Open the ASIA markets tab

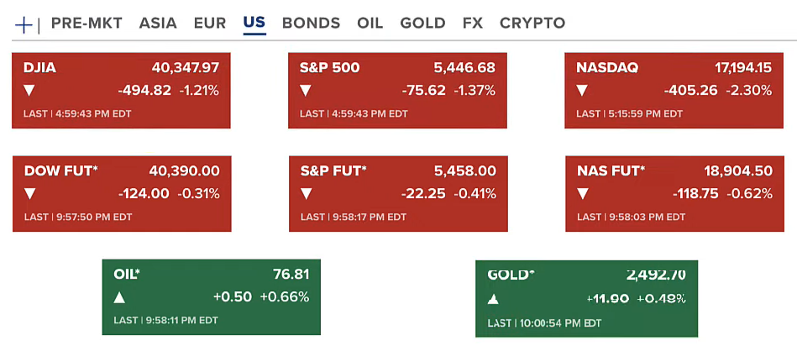point(158,24)
